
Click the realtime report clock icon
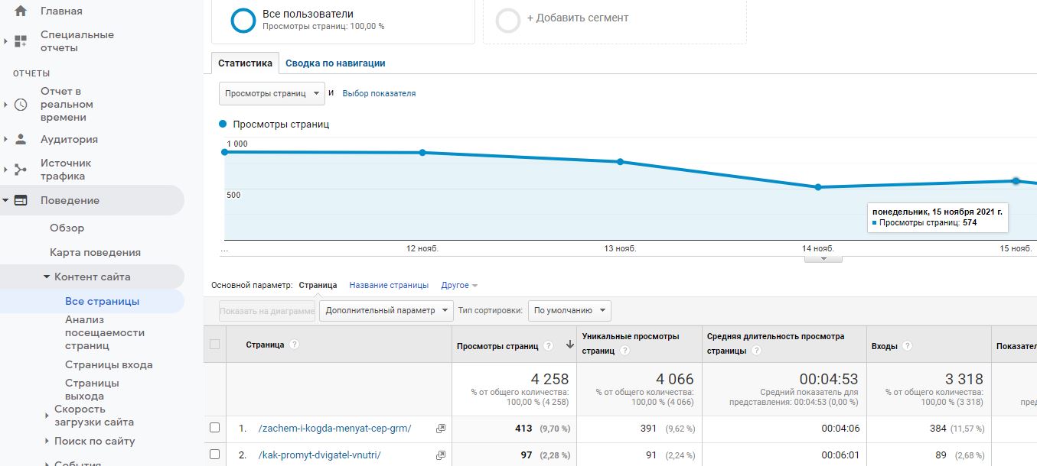(x=21, y=105)
